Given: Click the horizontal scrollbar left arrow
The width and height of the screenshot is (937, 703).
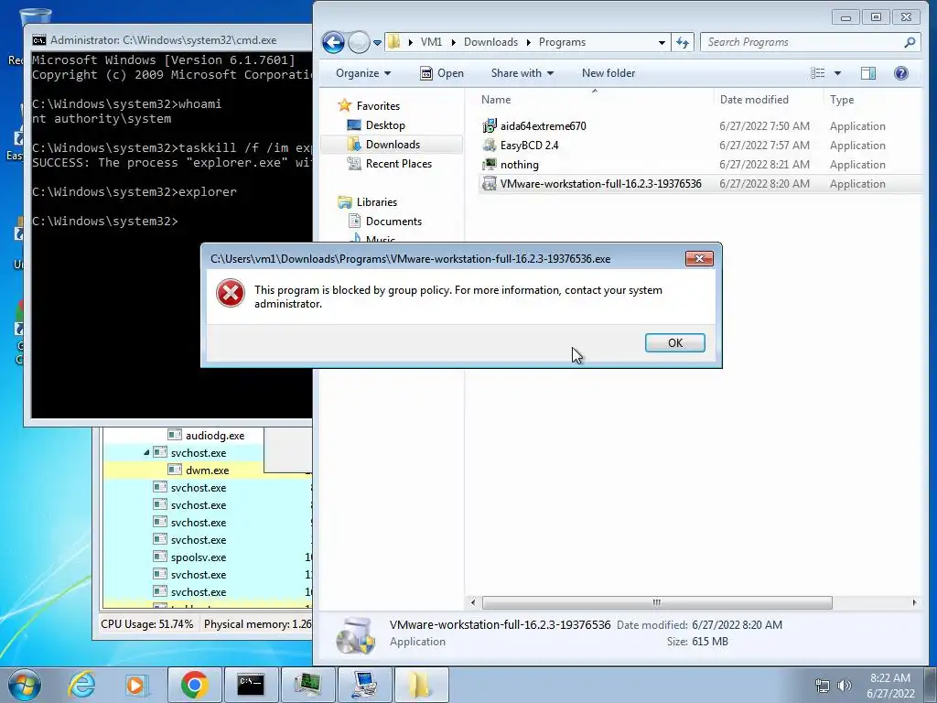Looking at the screenshot, I should (x=473, y=602).
